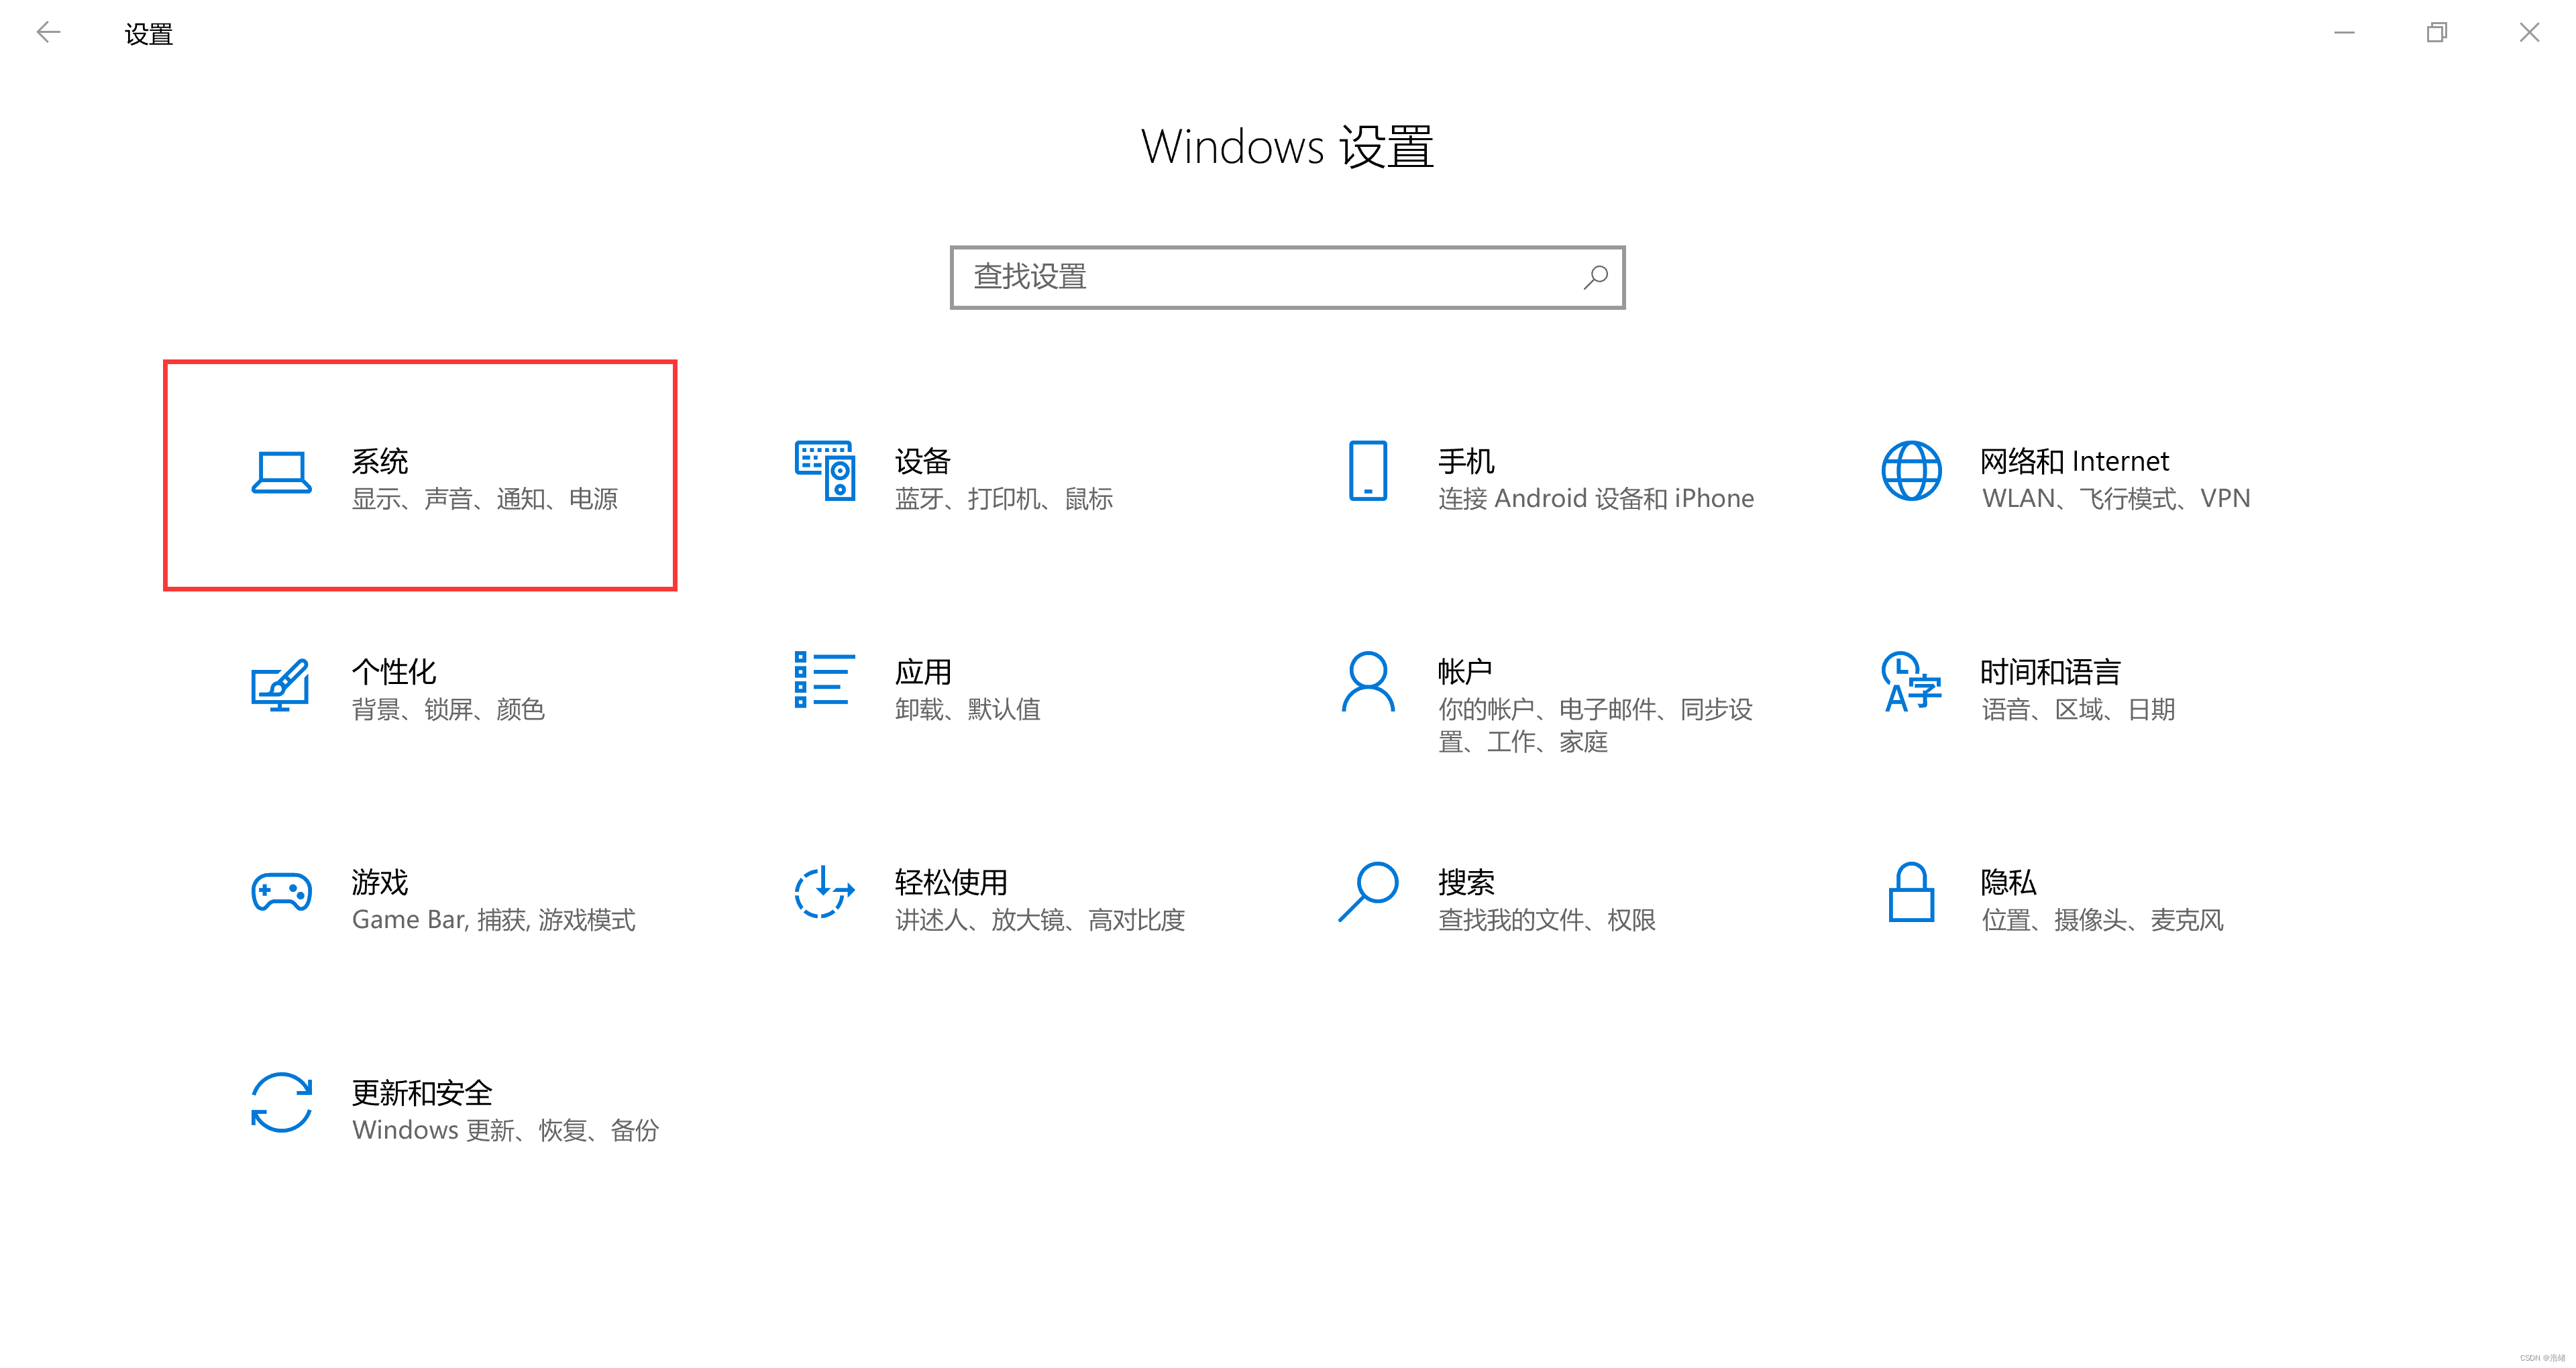2576x1368 pixels.
Task: Select the 隐私 settings title
Action: pyautogui.click(x=2008, y=882)
